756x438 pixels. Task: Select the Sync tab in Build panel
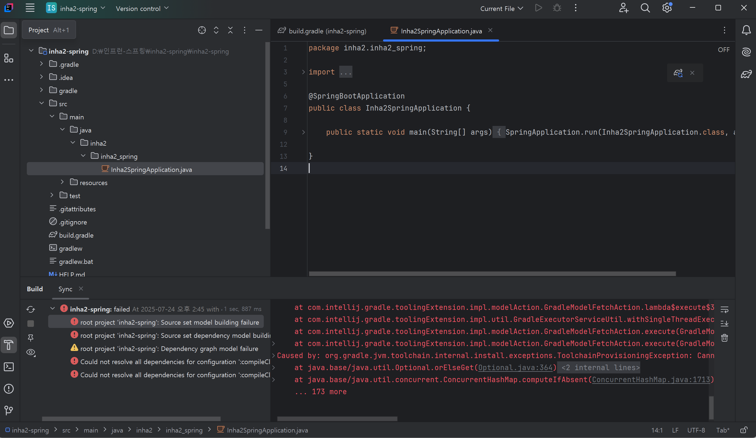(x=65, y=289)
